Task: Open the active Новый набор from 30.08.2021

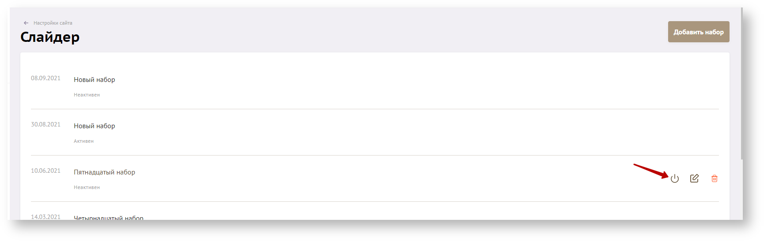Action: tap(94, 126)
